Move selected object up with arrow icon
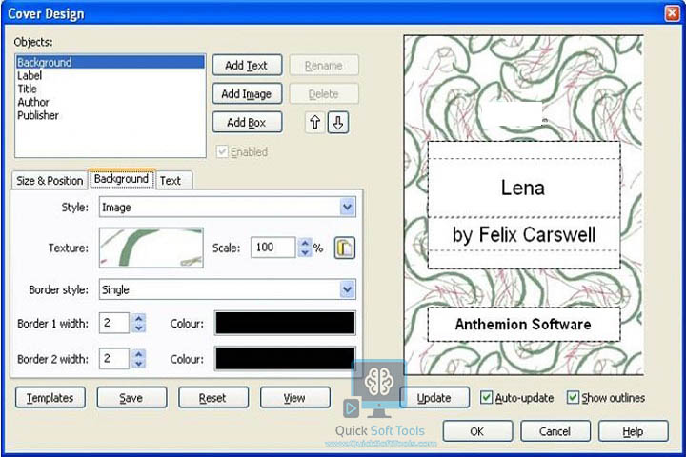The image size is (686, 457). coord(314,123)
